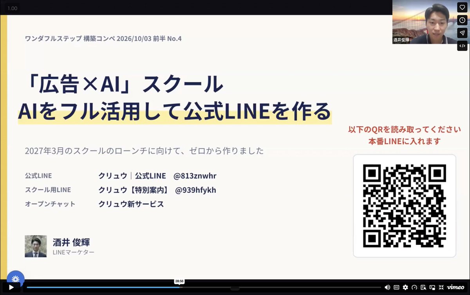Add video to Watch Later

462,20
